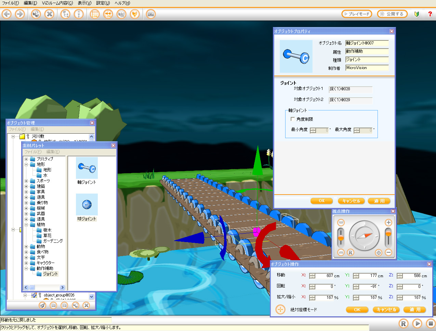Click 適用 in オブジェクトプロパティ dialog
The width and height of the screenshot is (436, 331).
click(x=379, y=201)
